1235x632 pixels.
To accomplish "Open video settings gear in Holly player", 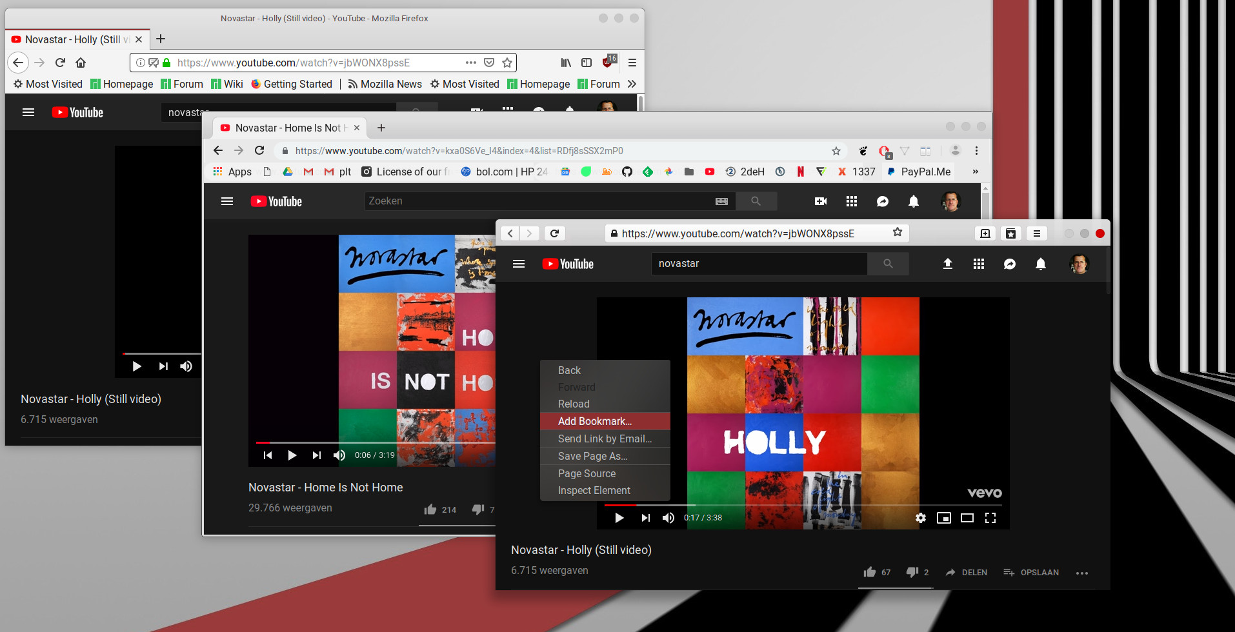I will (x=921, y=518).
